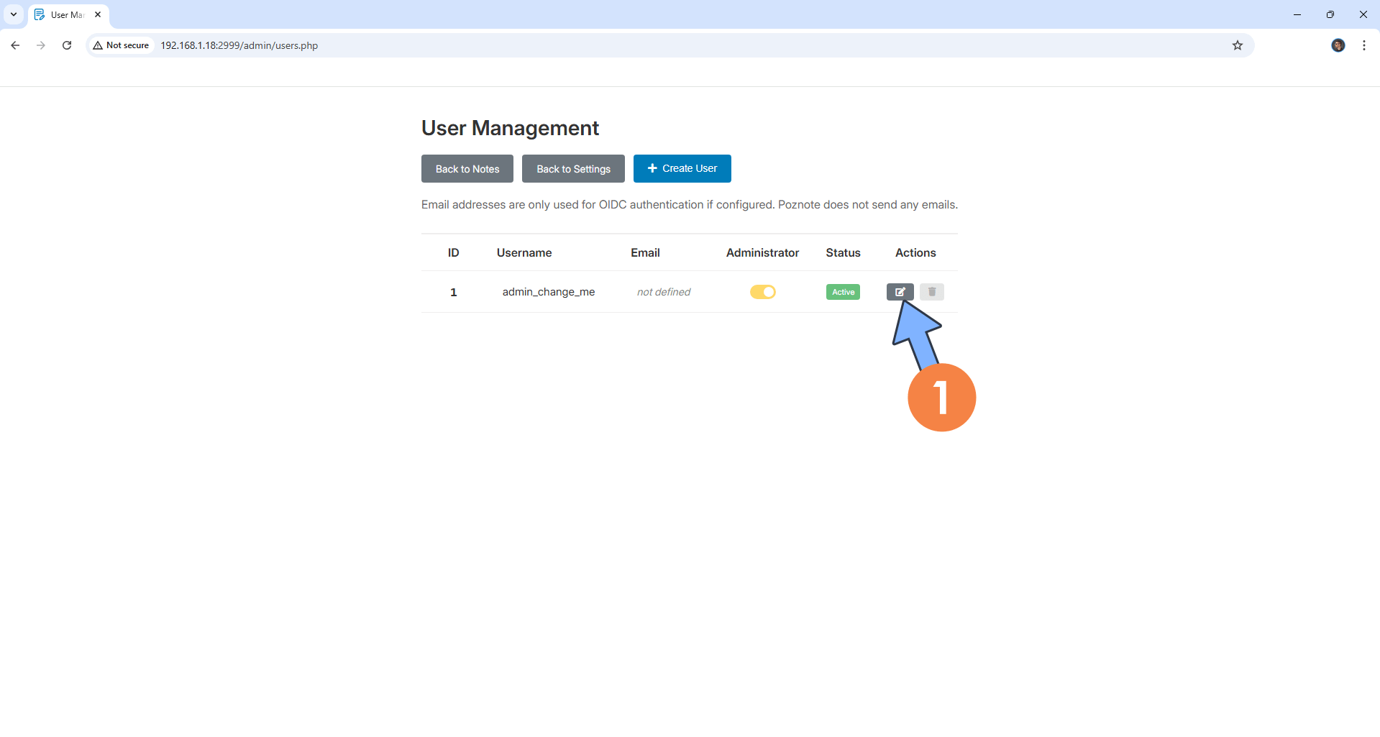Screen dimensions: 1380x737
Task: Click the Username column header
Action: [x=524, y=252]
